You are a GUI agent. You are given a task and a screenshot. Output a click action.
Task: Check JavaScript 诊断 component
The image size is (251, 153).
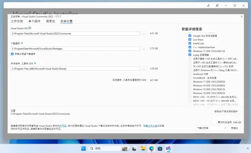190,74
